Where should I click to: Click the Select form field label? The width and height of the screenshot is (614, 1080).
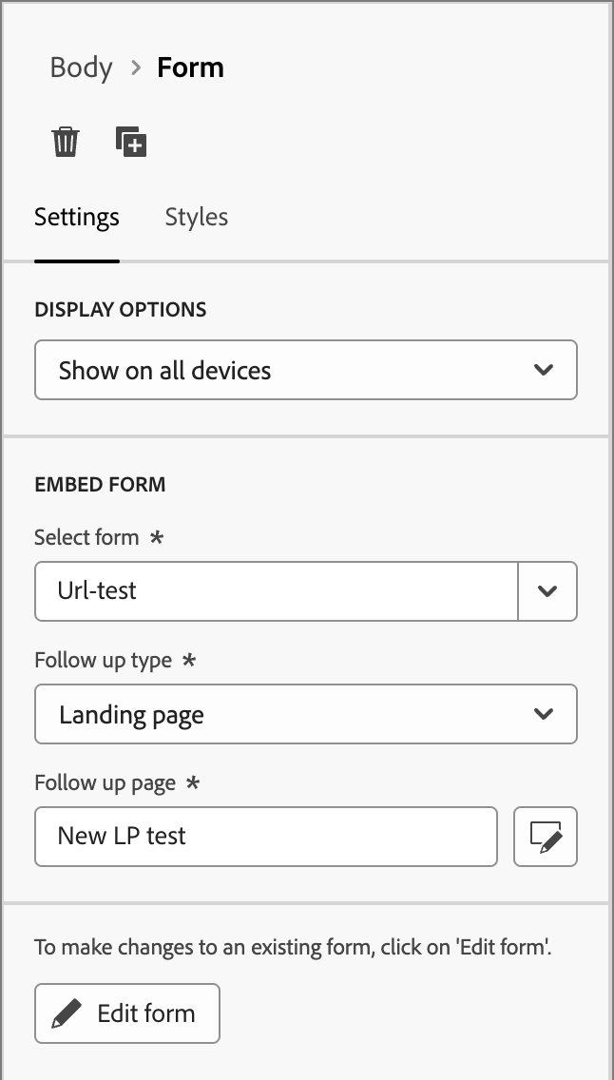click(x=86, y=537)
